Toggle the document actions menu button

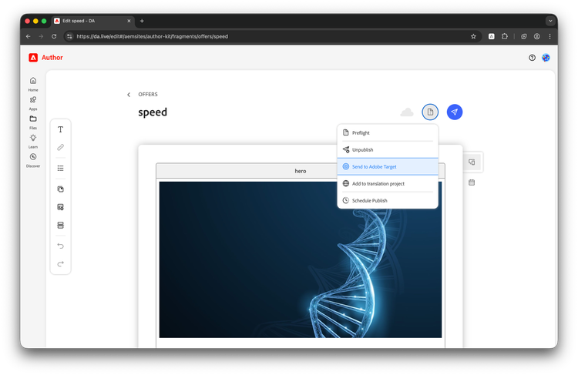430,112
